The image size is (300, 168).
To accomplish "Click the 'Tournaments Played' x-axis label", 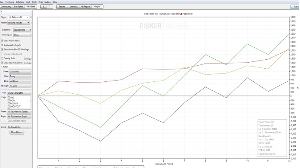I will coord(163,164).
